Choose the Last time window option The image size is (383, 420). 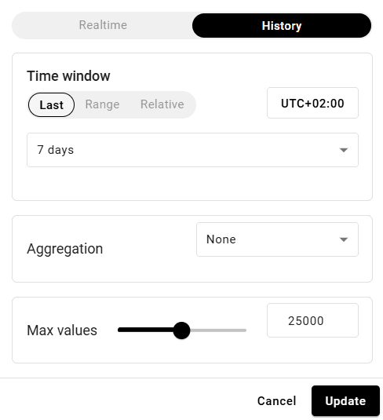pyautogui.click(x=51, y=104)
